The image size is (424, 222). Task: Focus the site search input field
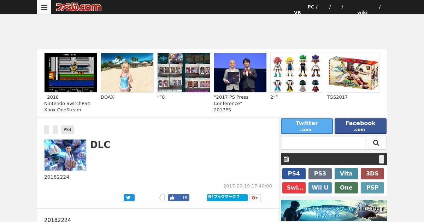(323, 143)
